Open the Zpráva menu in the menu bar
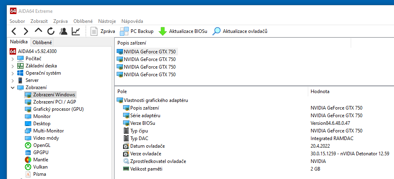This screenshot has height=179, width=394. point(61,21)
